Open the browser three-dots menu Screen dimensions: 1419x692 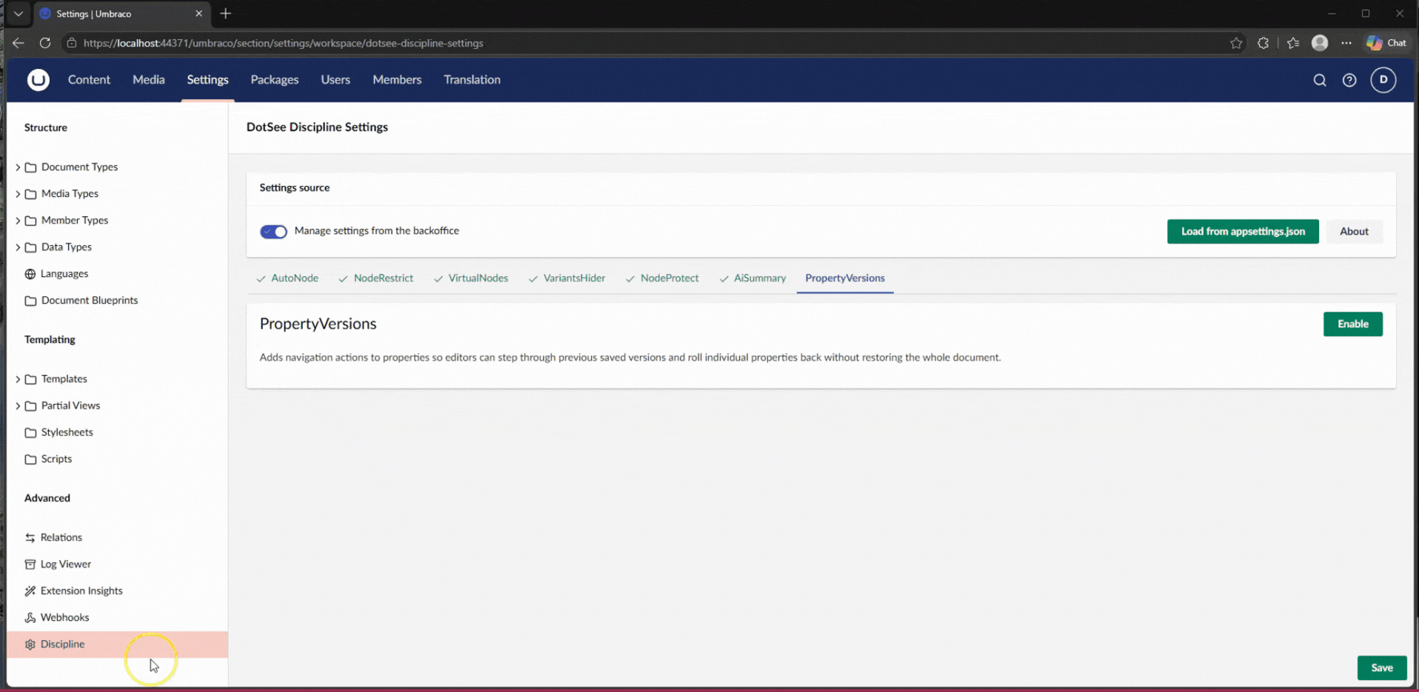pos(1346,43)
